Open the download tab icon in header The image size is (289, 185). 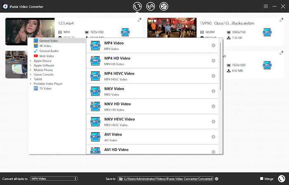(150, 6)
